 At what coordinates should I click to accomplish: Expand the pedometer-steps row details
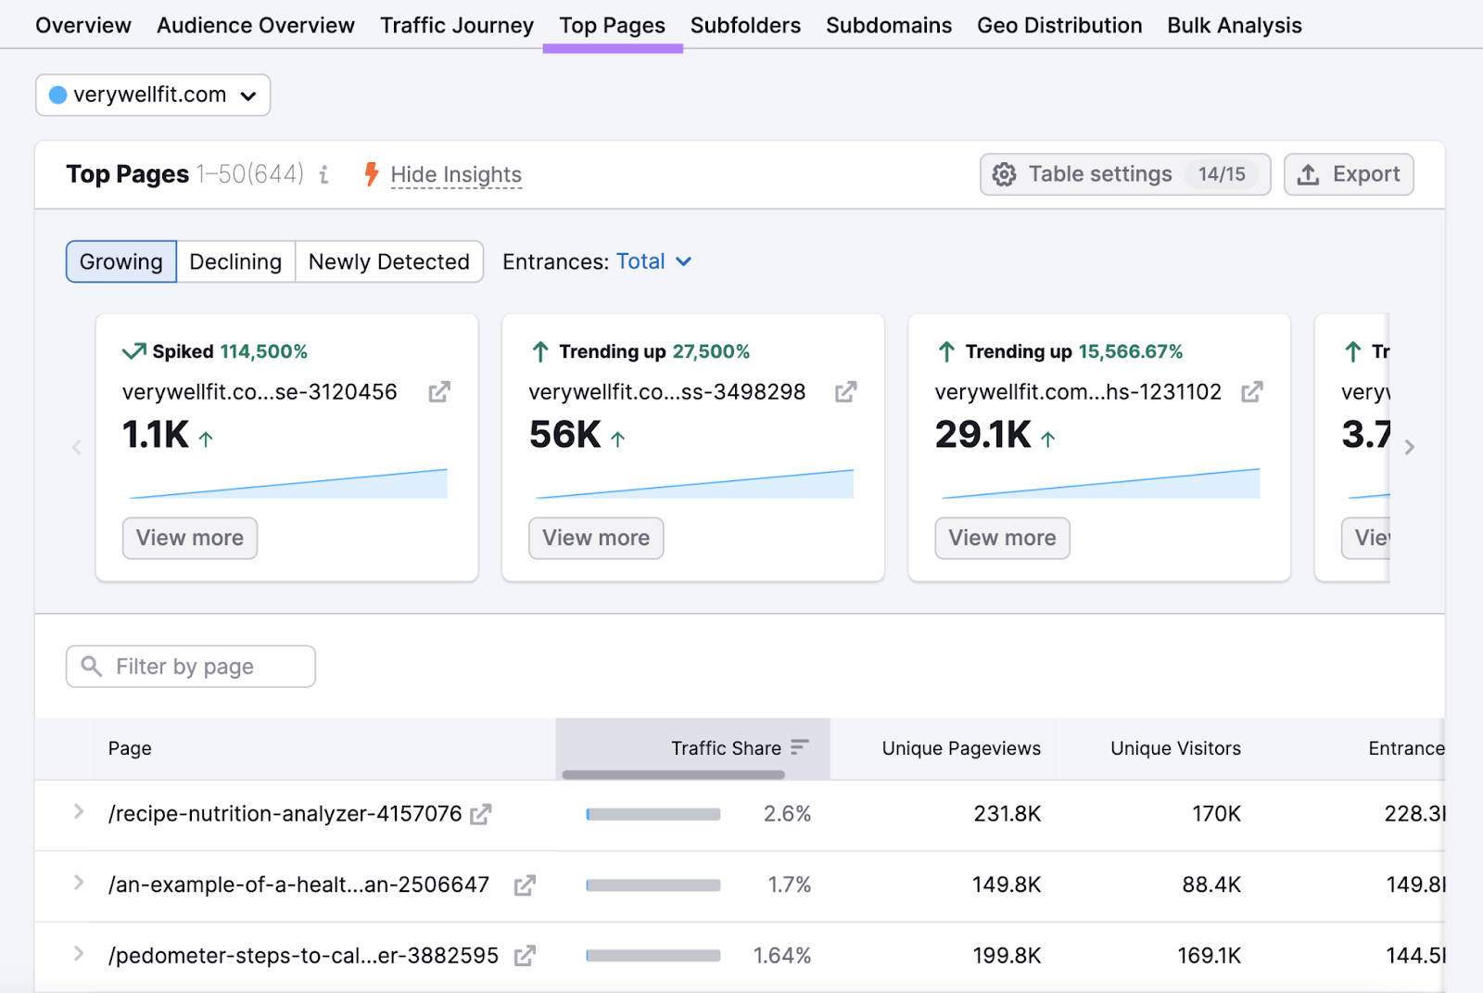tap(79, 955)
